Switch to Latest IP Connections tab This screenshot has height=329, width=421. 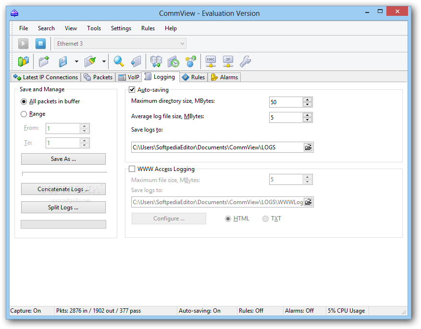point(46,77)
